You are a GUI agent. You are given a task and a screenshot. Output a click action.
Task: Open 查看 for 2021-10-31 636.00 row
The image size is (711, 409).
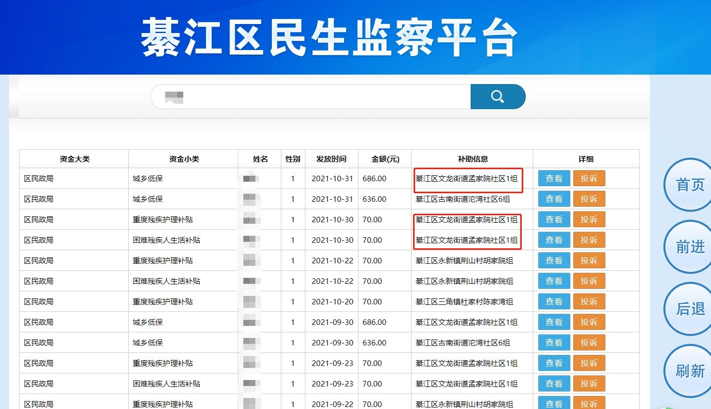click(x=554, y=199)
